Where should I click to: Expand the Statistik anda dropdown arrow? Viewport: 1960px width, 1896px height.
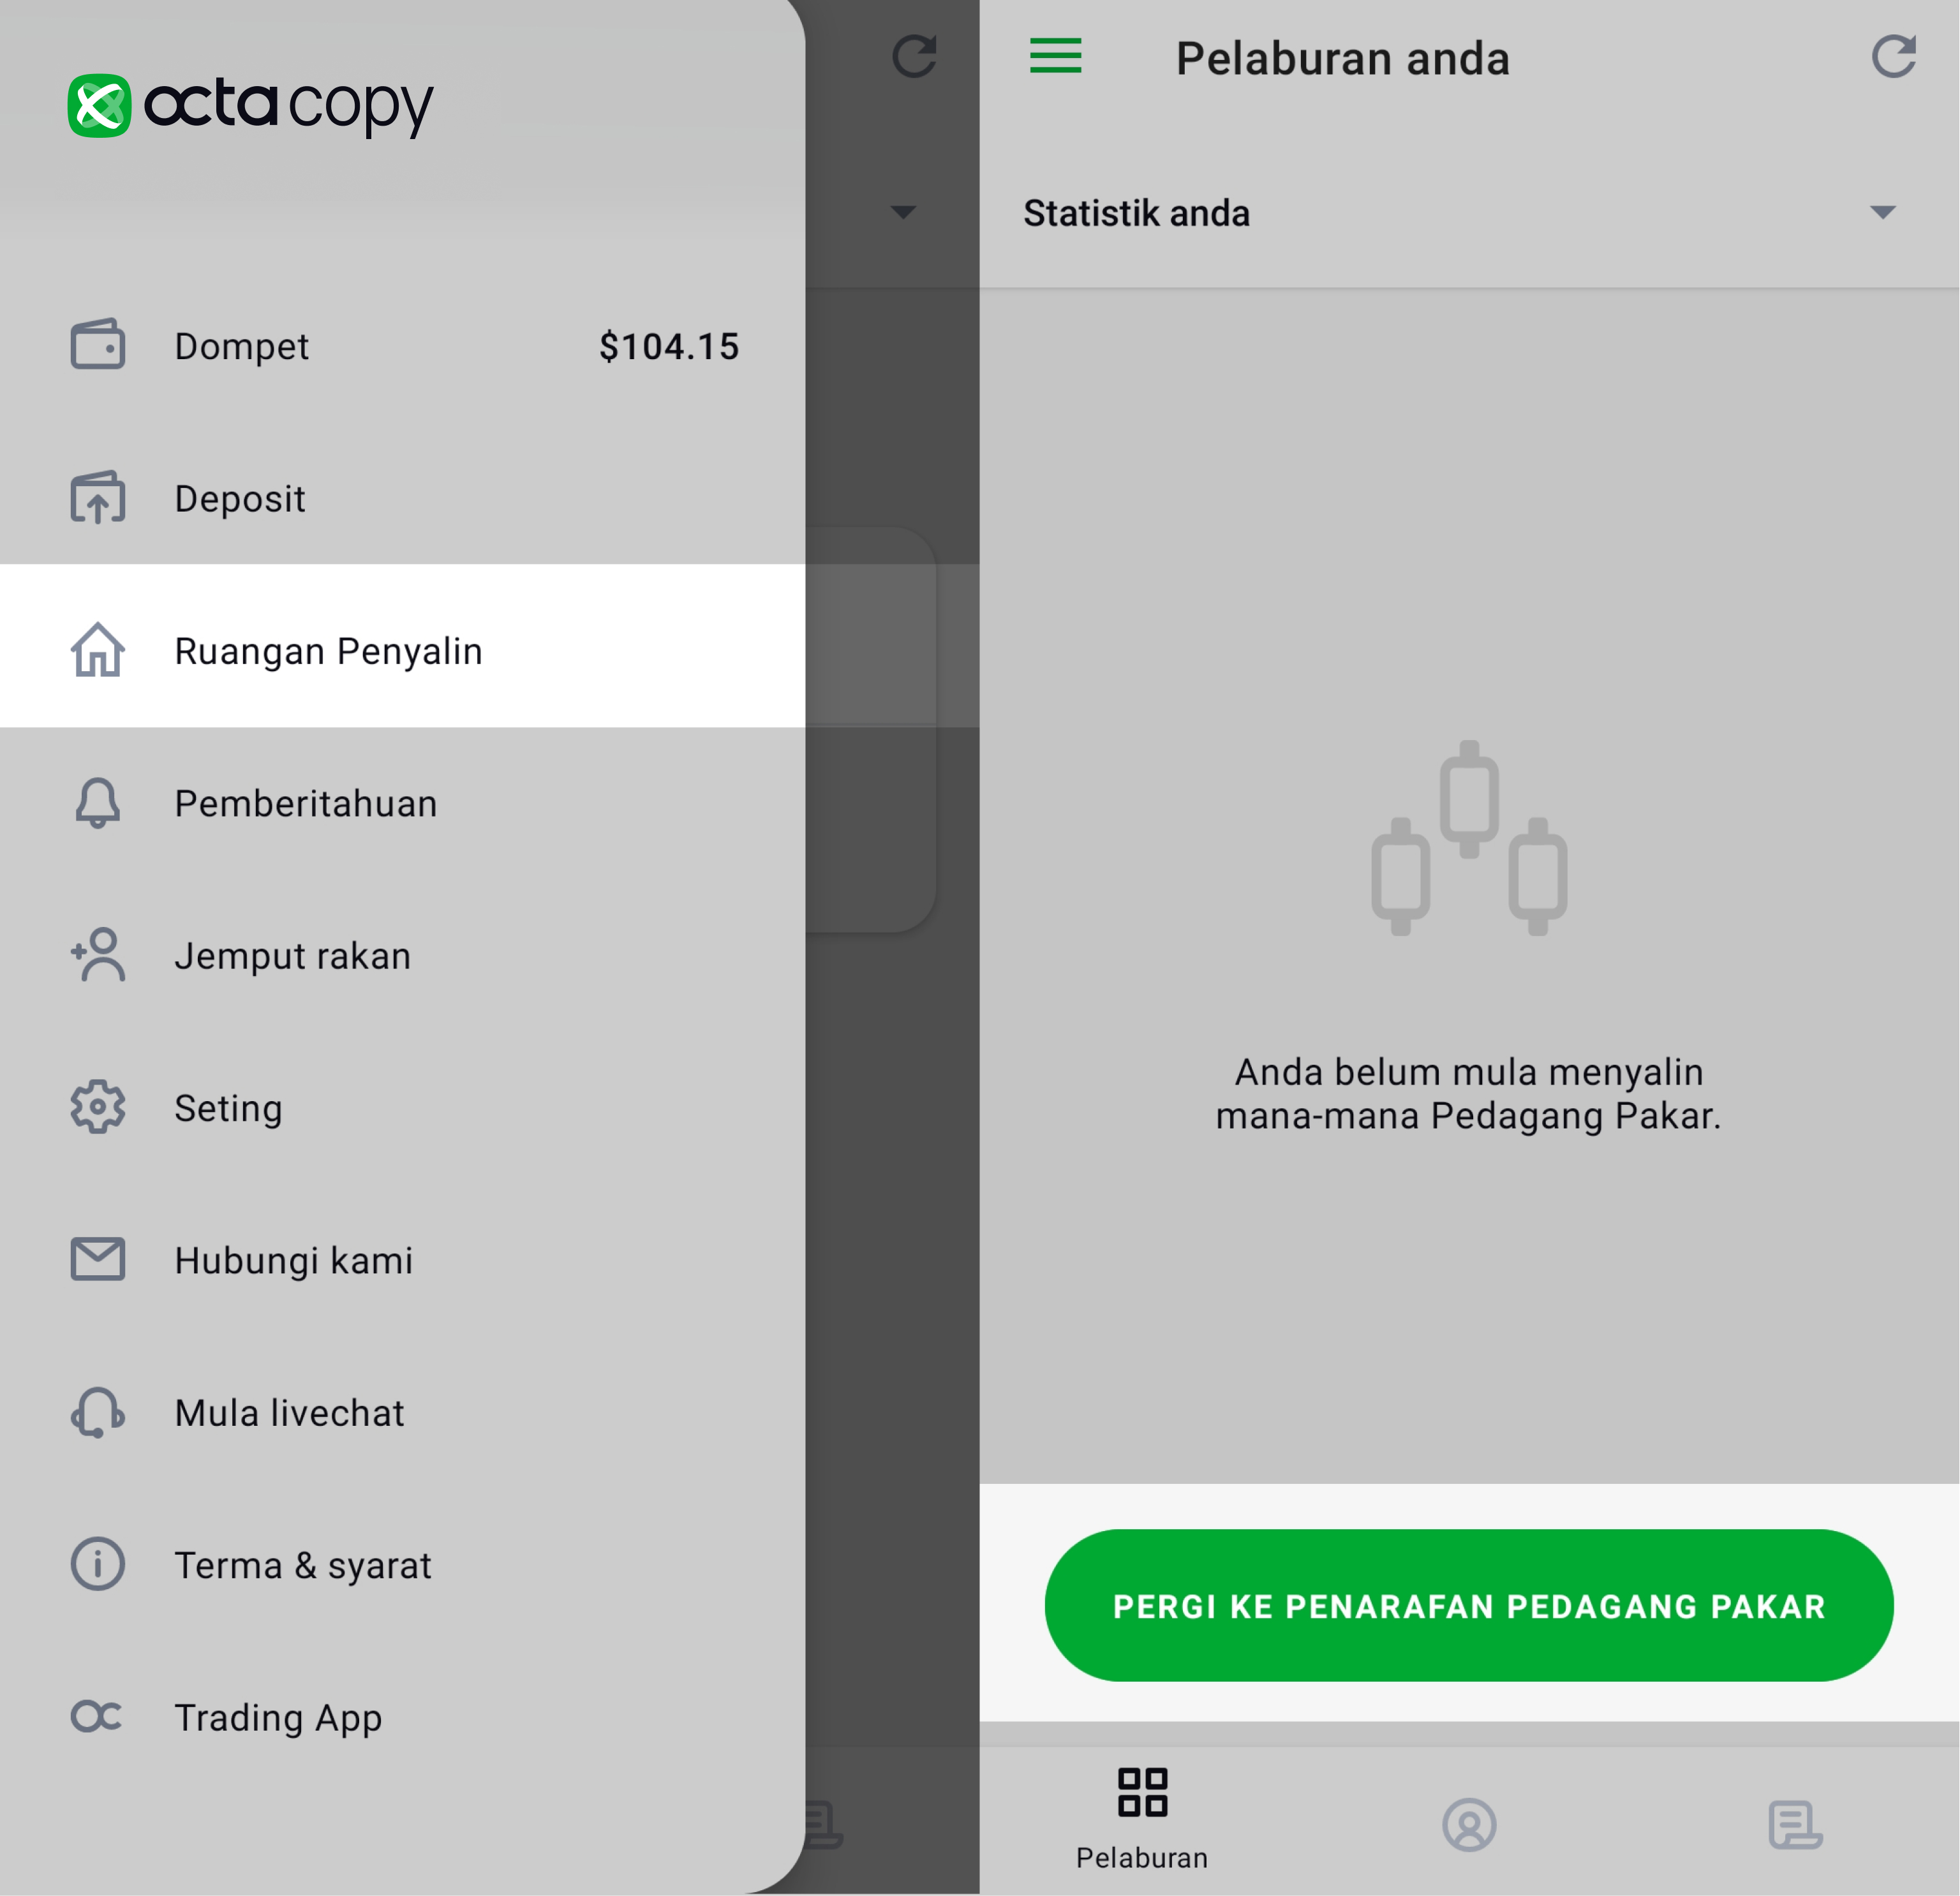[1883, 212]
